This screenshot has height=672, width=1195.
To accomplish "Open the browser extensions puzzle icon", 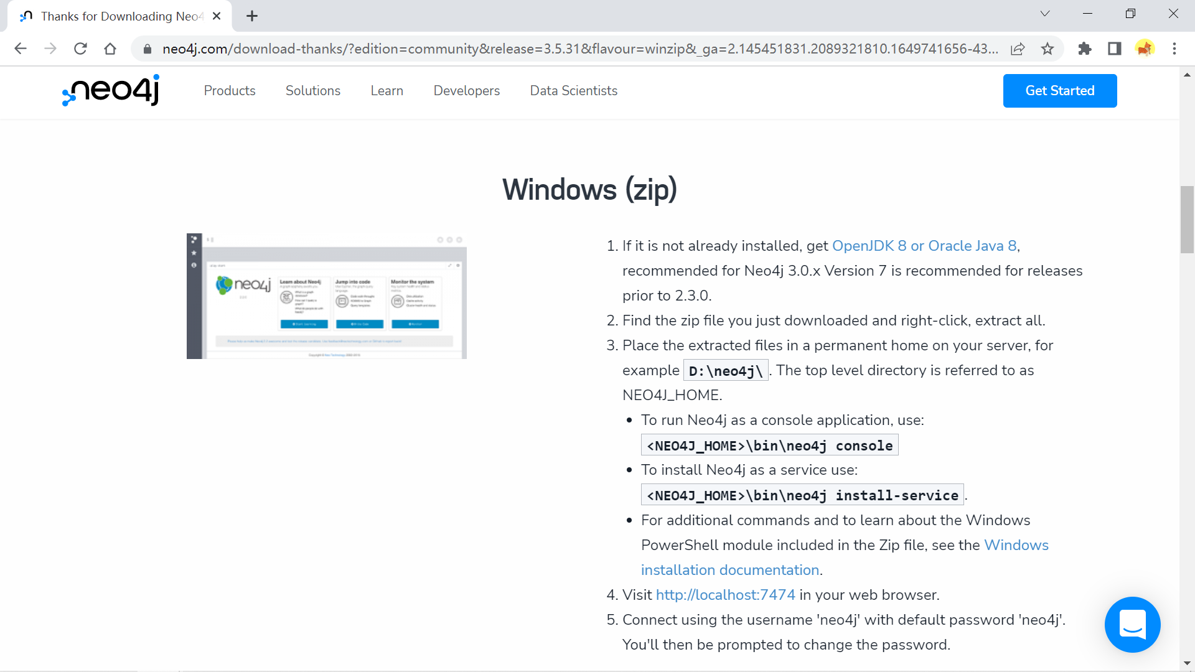I will [1084, 49].
